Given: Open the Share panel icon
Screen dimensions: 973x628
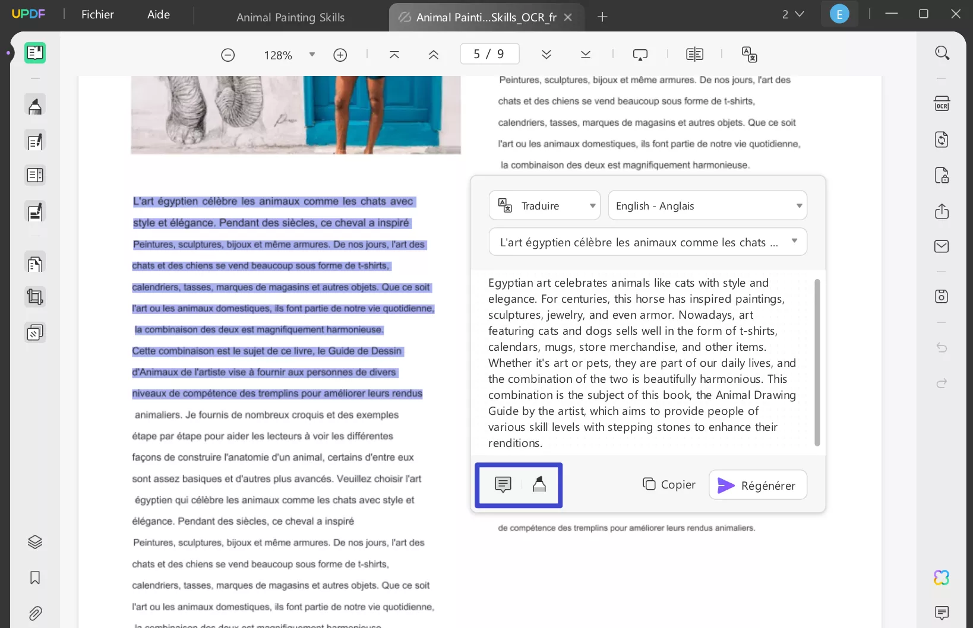Looking at the screenshot, I should [942, 212].
